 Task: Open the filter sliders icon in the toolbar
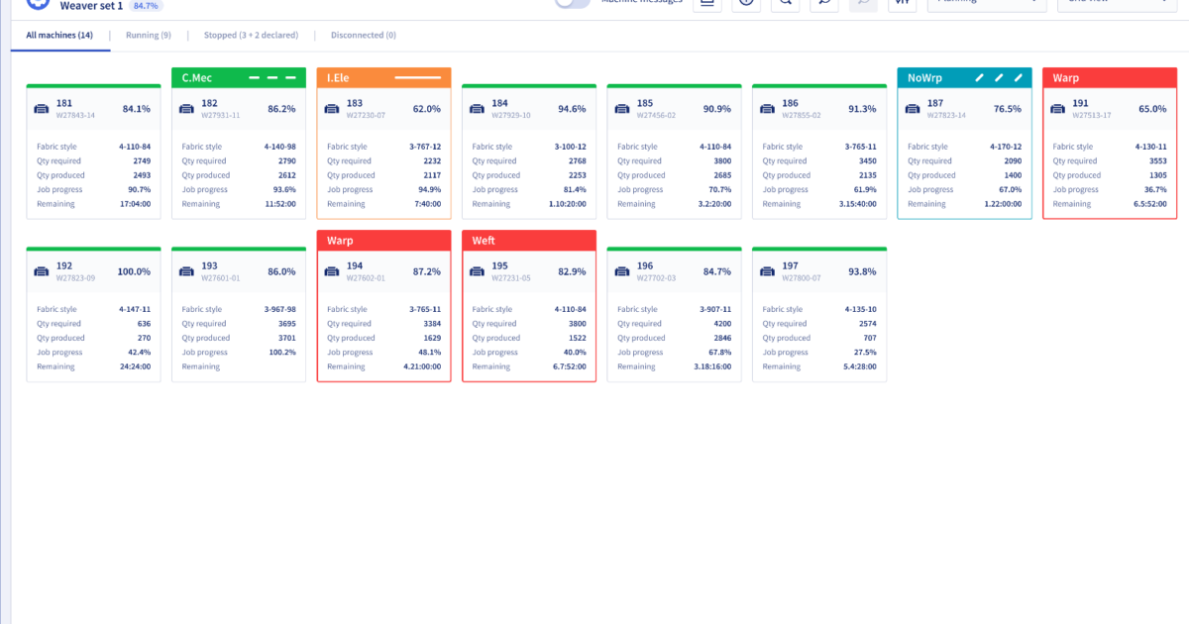pos(902,3)
